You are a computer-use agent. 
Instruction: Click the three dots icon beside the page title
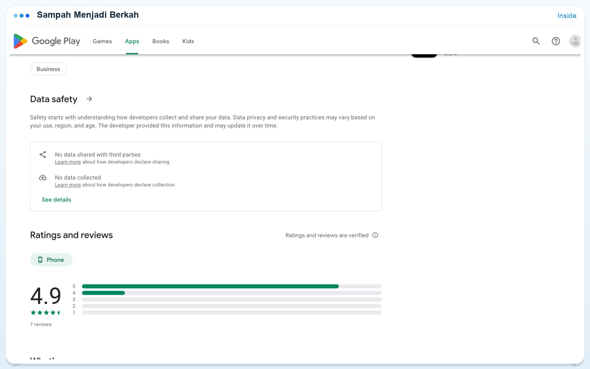click(21, 15)
